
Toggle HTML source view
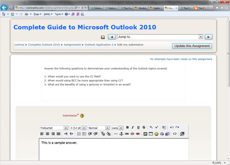175,134
